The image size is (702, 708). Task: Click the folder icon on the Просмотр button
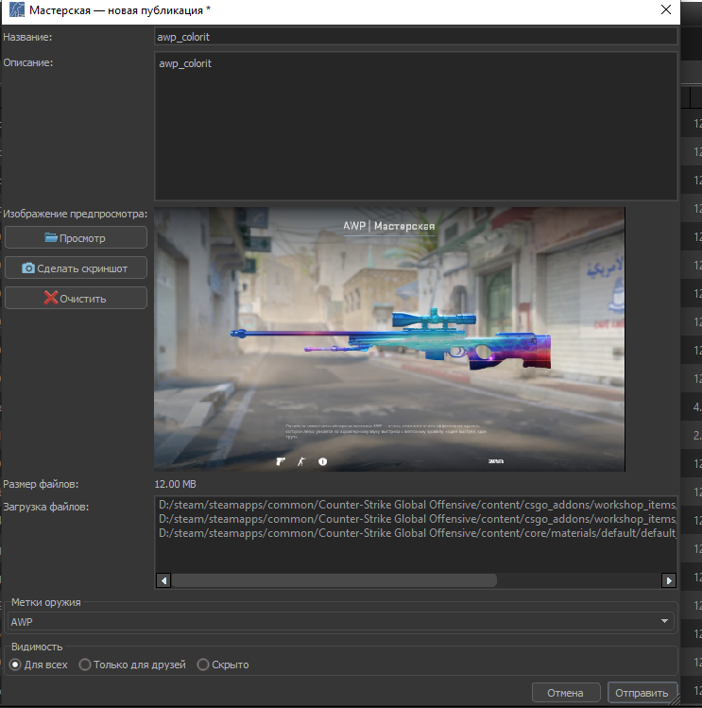pyautogui.click(x=51, y=238)
